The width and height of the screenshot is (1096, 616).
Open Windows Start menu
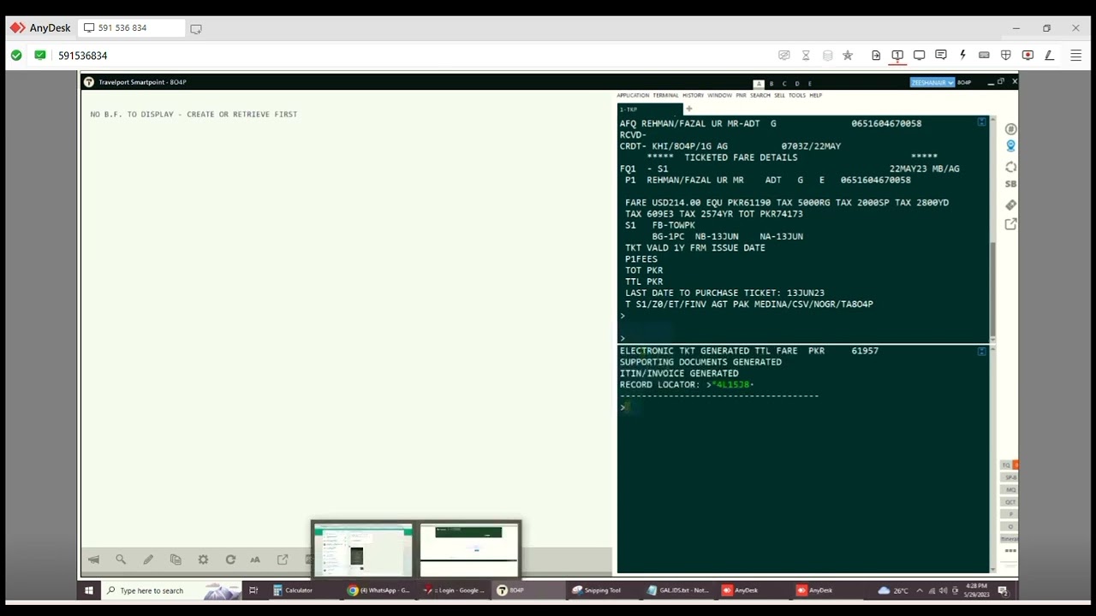tap(89, 590)
